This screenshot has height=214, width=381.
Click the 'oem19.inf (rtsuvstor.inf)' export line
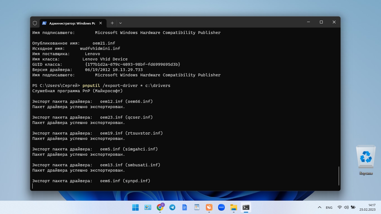tap(98, 133)
